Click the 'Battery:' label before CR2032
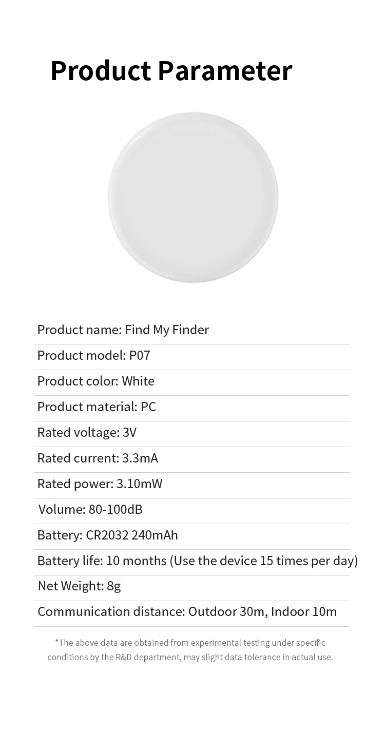Image resolution: width=385 pixels, height=731 pixels. tap(60, 535)
